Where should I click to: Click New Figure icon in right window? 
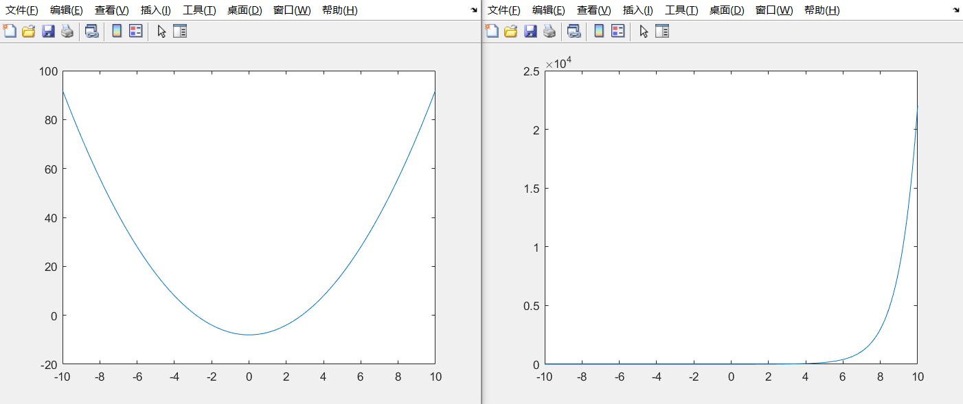point(492,31)
